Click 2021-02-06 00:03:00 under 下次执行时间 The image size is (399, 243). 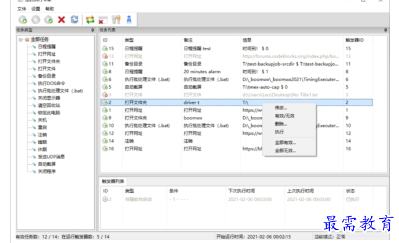tap(250, 199)
